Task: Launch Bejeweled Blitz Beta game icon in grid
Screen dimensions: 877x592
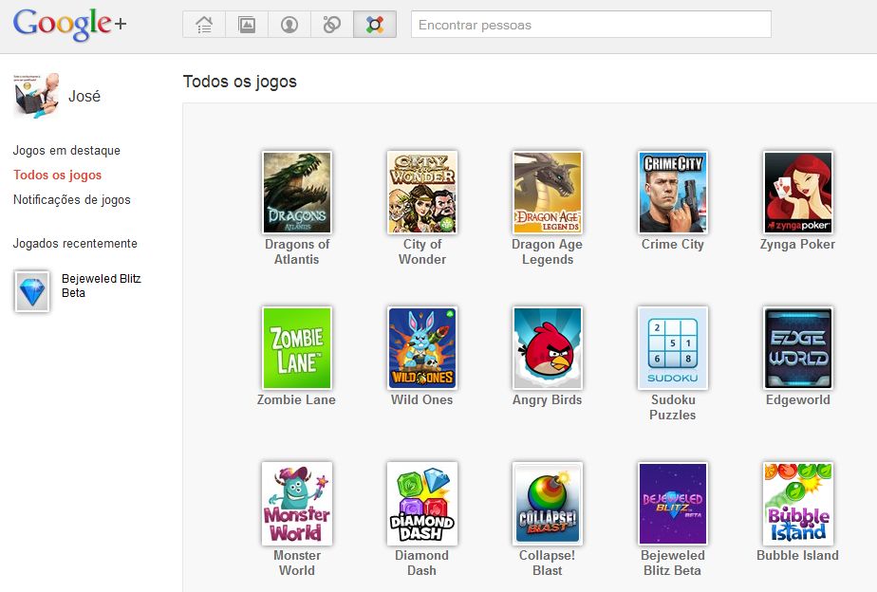Action: pyautogui.click(x=673, y=503)
